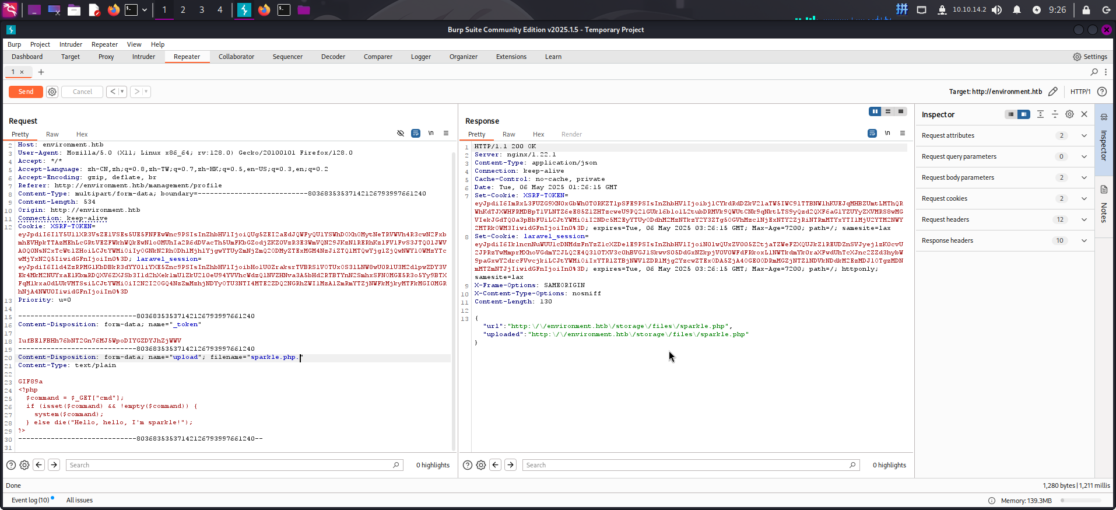Screen dimensions: 1116x510
Task: Toggle show newline characters in Request
Action: click(x=431, y=133)
